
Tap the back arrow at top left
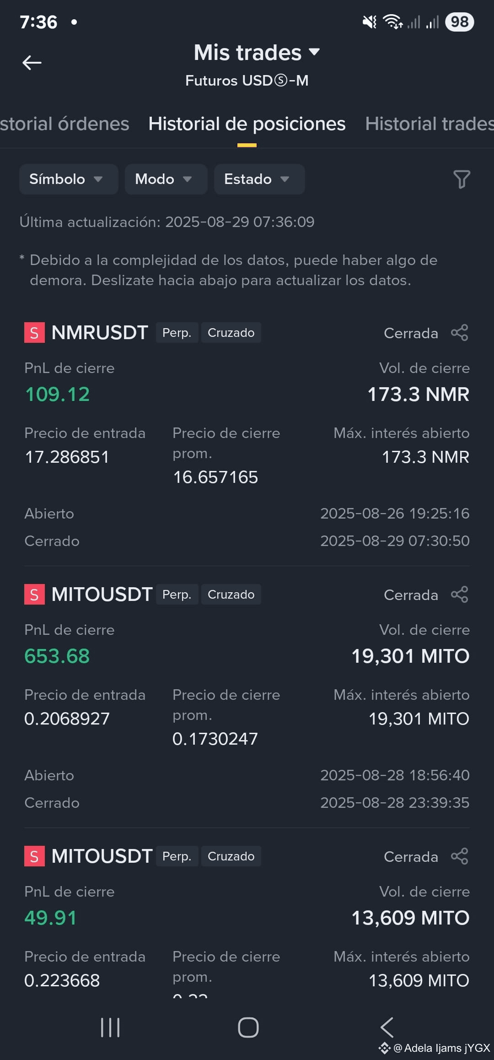click(32, 63)
